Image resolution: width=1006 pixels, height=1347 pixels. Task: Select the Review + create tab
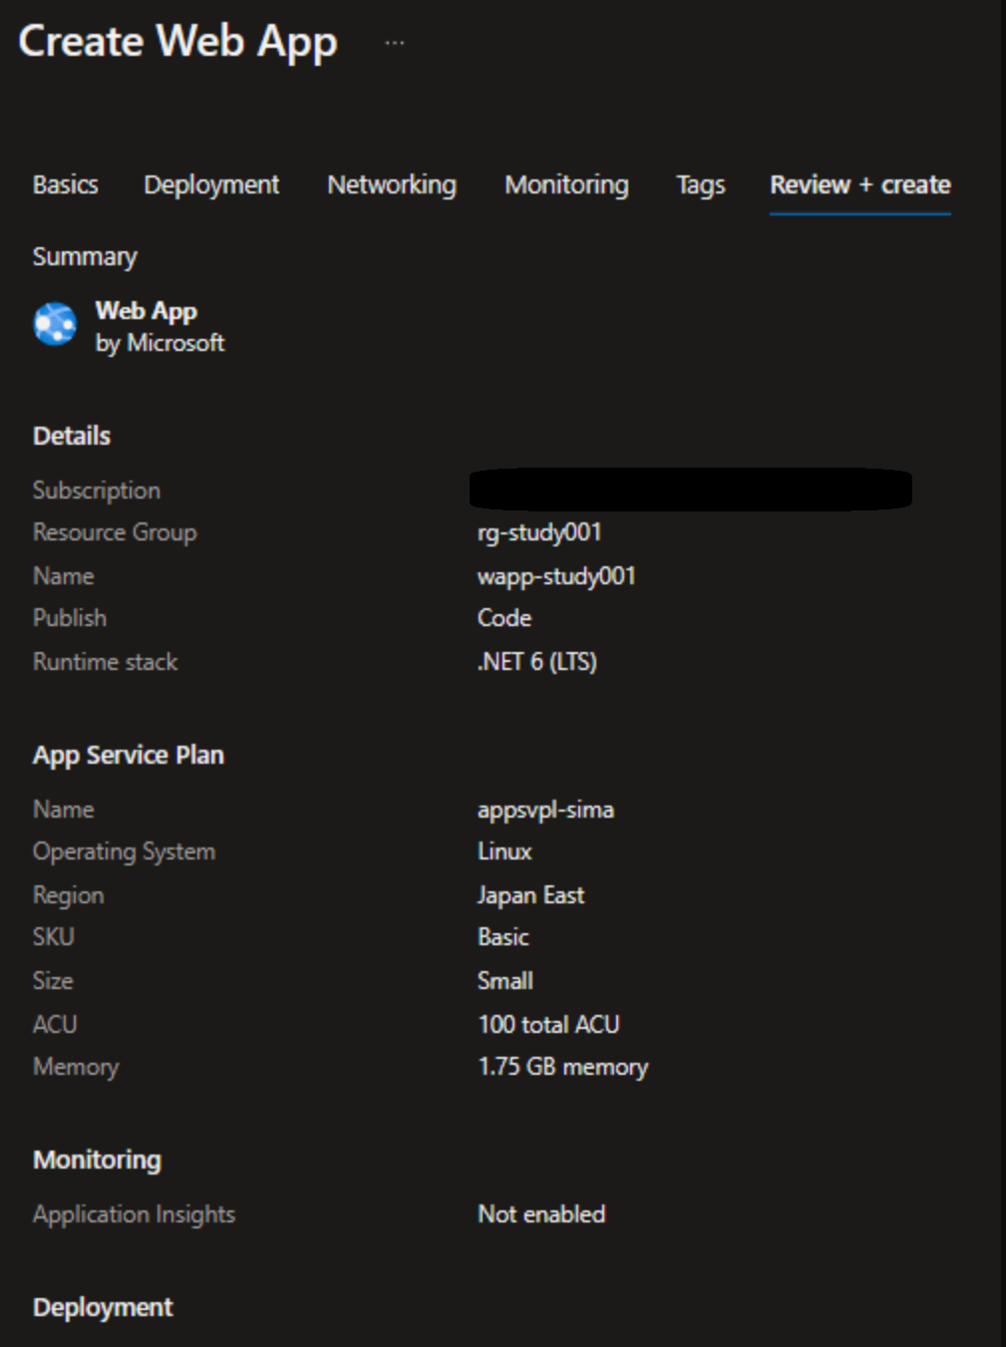tap(859, 184)
